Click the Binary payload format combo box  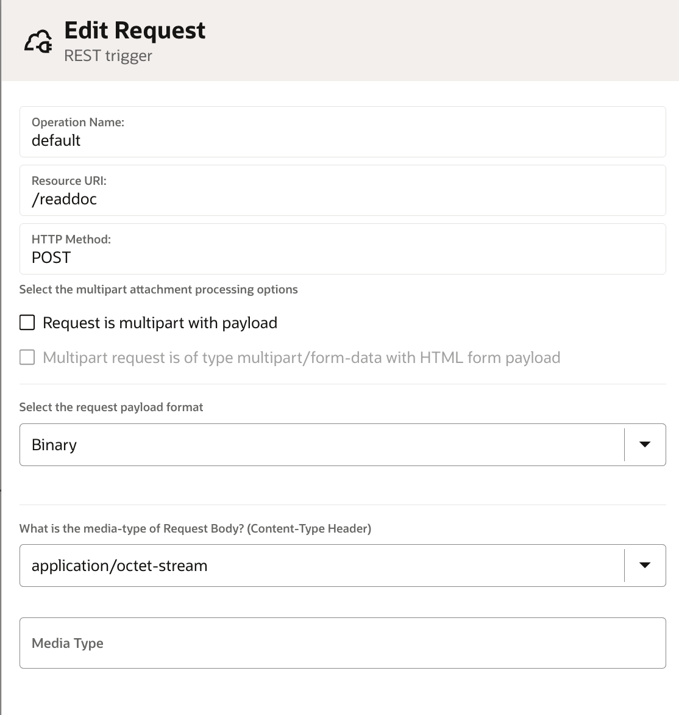[343, 445]
